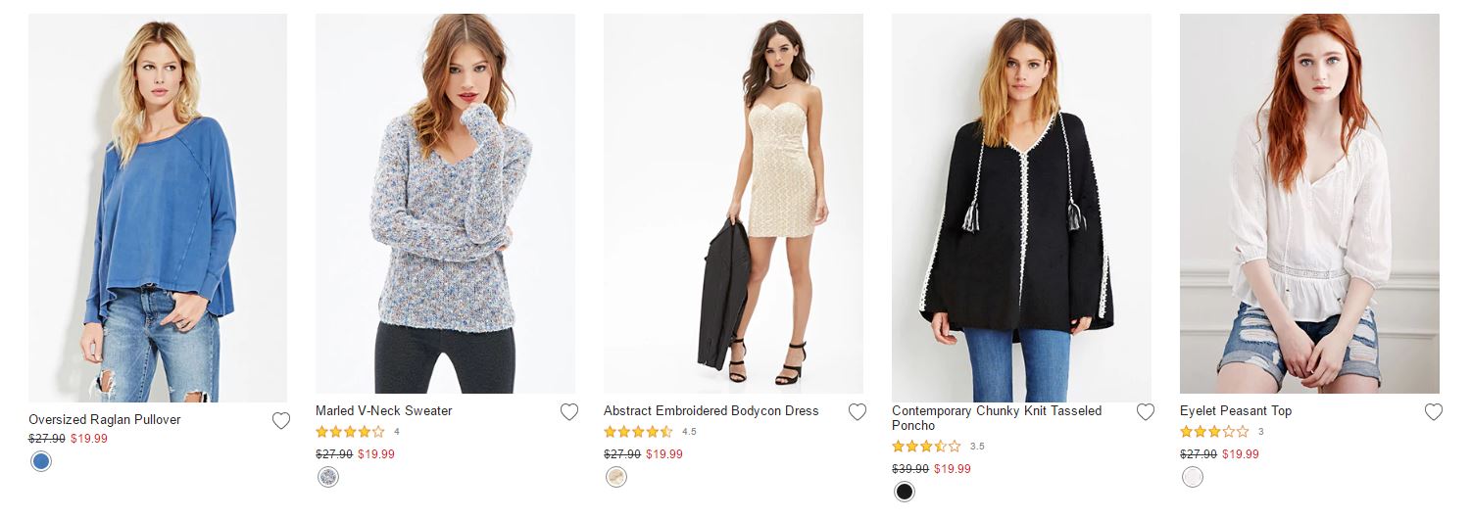Viewport: 1471px width, 520px height.
Task: Favorite the Oversized Raglan Pullover heart icon
Action: [281, 421]
